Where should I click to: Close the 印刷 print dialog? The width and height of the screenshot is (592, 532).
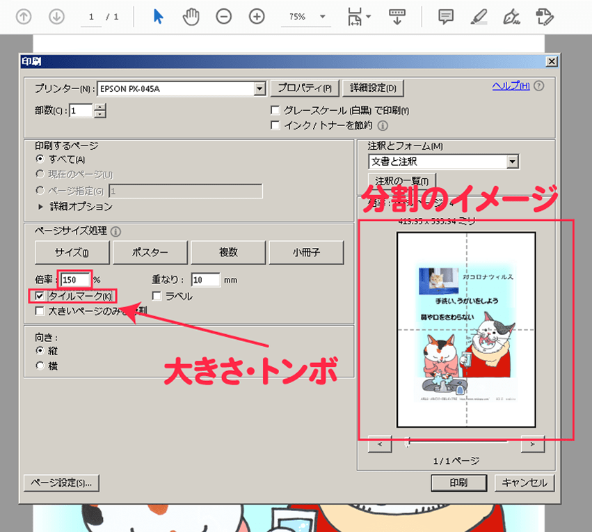552,61
